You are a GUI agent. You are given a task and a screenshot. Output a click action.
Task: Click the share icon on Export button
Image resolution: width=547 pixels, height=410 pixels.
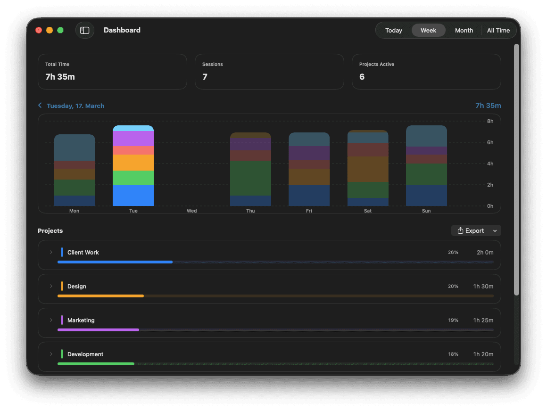pos(460,230)
